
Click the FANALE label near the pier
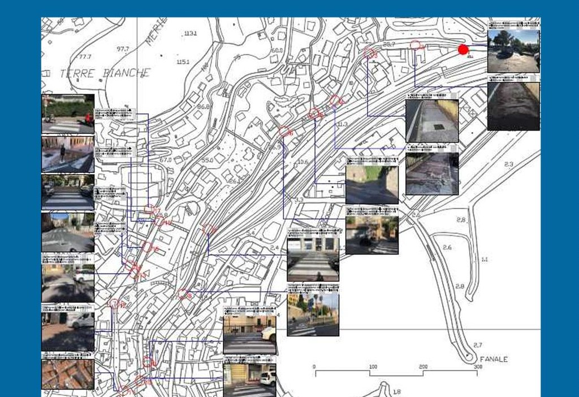[494, 359]
